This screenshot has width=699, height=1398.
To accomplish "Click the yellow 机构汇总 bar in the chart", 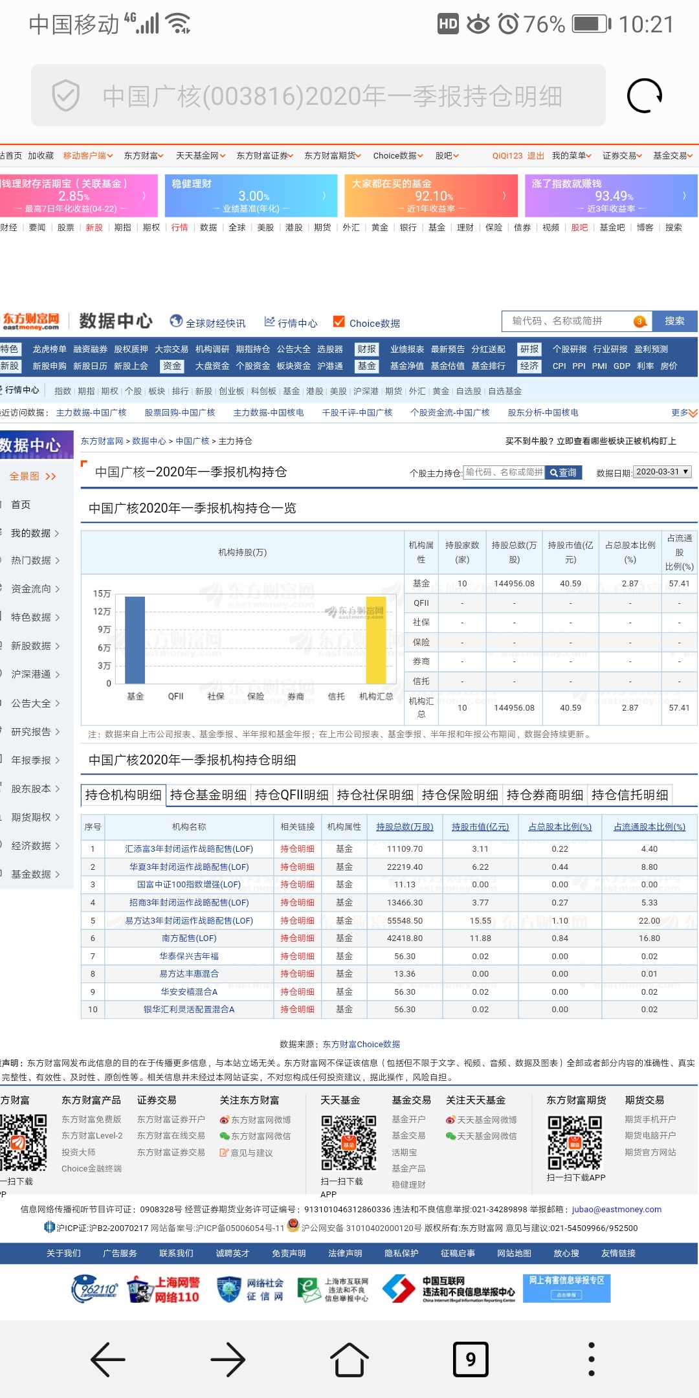I will [x=376, y=639].
